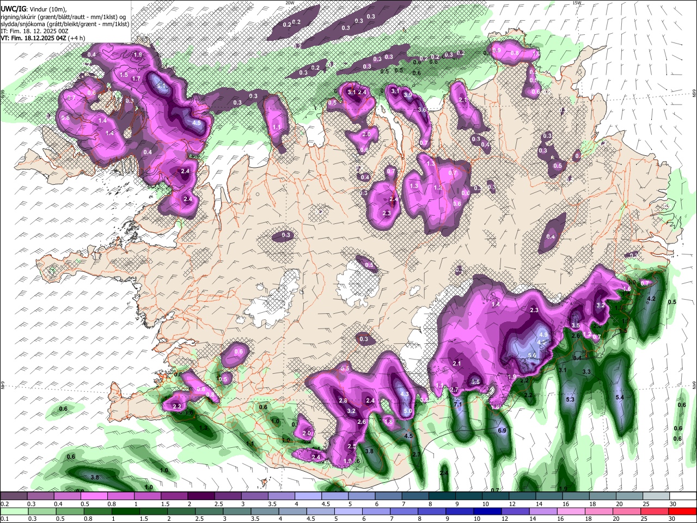Viewport: 697px width, 523px height.
Task: Click the 3.9 snowfall value on the map
Action: (x=407, y=95)
